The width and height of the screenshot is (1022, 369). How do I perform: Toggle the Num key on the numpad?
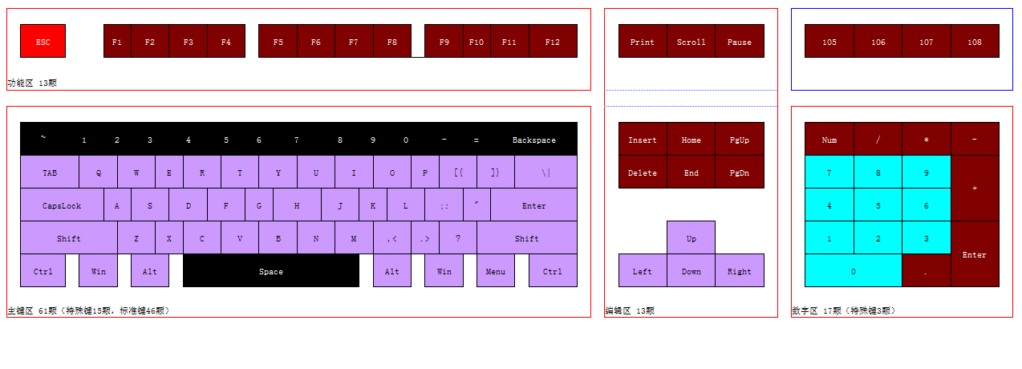point(829,140)
